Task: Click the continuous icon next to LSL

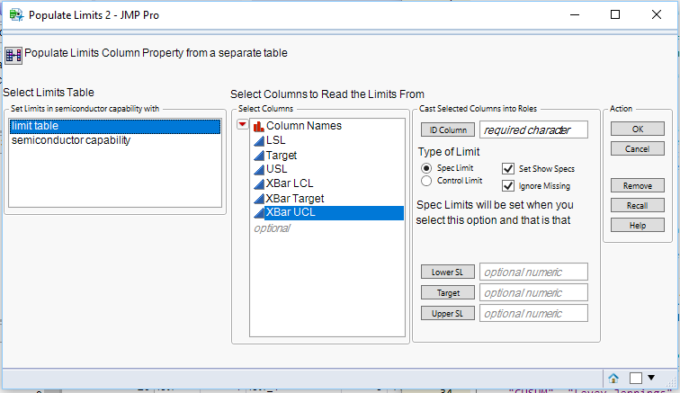Action: coord(259,140)
